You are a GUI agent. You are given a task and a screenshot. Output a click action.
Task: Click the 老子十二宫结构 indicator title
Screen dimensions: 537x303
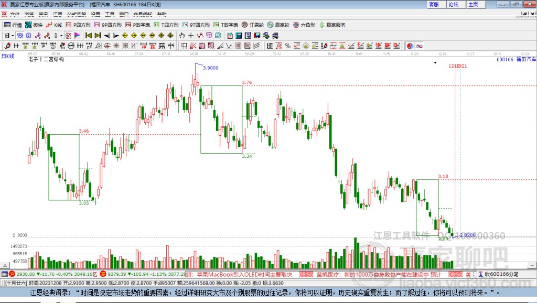tap(46, 59)
